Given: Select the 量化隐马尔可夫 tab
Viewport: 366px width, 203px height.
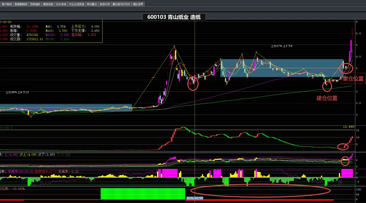Looking at the screenshot, I should click(121, 4).
